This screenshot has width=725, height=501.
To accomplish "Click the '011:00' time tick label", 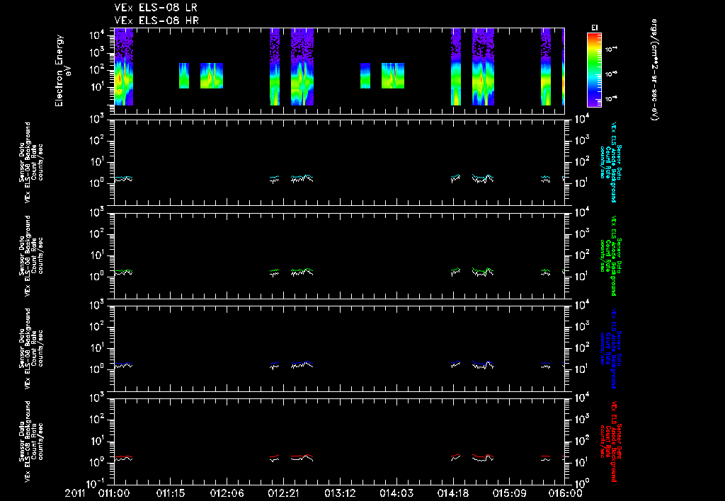I will (114, 493).
